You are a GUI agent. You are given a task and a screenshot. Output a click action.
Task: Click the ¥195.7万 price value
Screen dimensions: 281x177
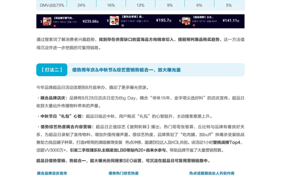click(x=164, y=20)
